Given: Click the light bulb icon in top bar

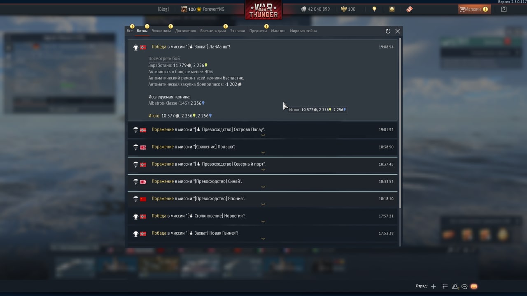Looking at the screenshot, I should tap(374, 9).
